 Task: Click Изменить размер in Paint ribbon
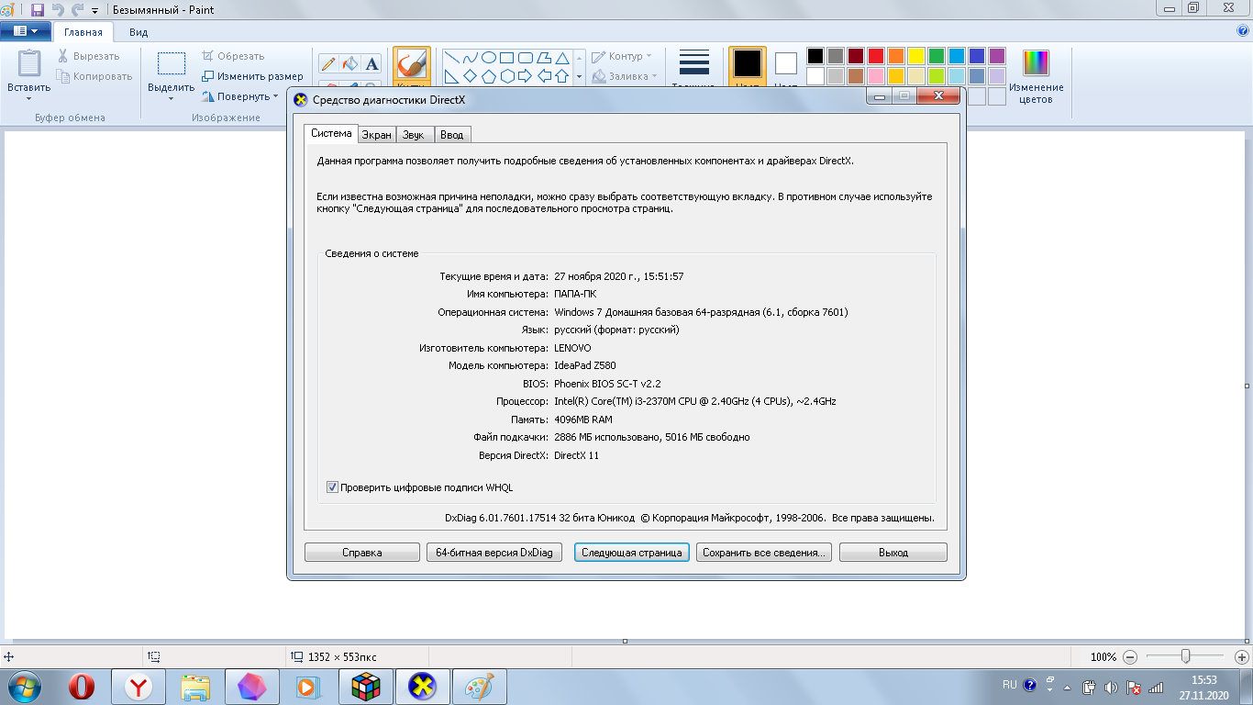pyautogui.click(x=252, y=76)
